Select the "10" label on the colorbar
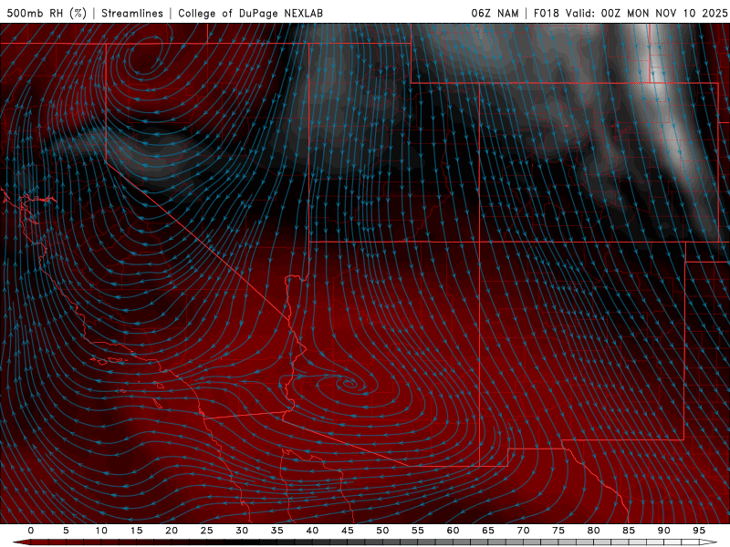 point(101,531)
